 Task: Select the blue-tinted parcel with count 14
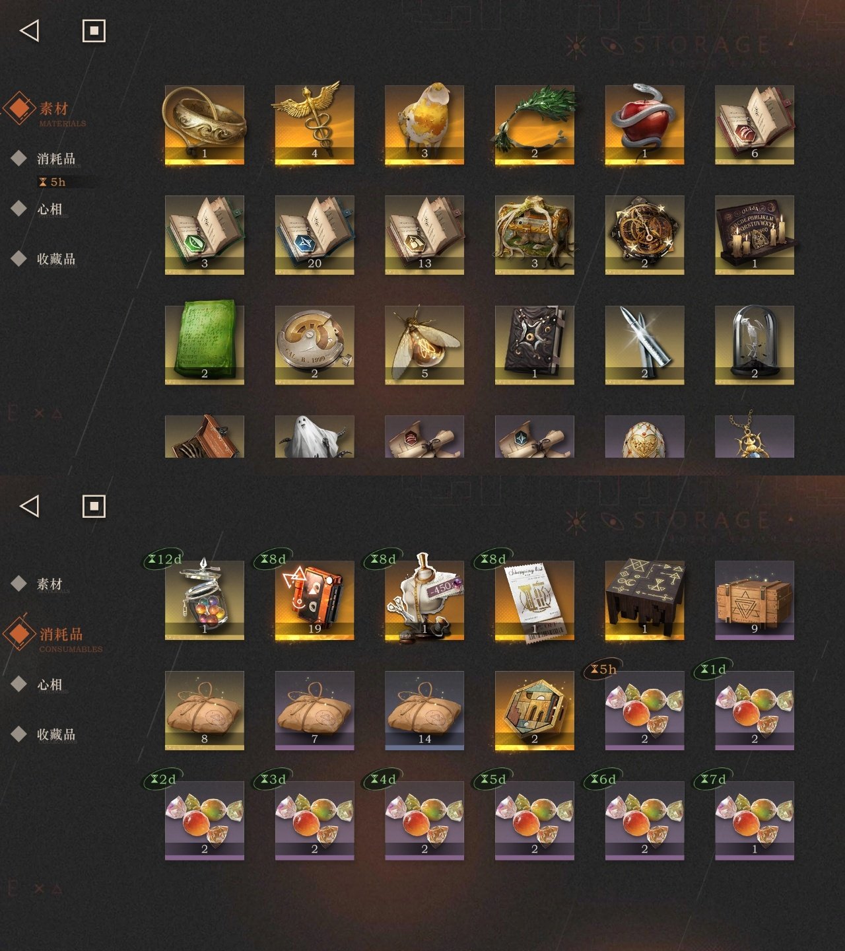(424, 711)
